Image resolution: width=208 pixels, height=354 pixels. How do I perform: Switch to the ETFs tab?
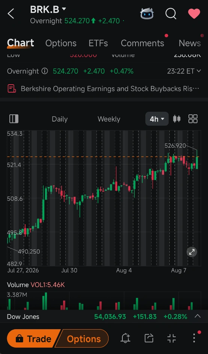(98, 43)
